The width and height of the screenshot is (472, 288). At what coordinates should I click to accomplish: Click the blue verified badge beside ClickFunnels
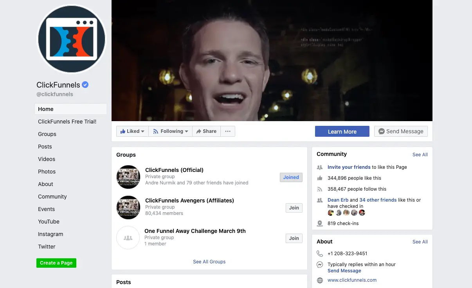(x=85, y=85)
